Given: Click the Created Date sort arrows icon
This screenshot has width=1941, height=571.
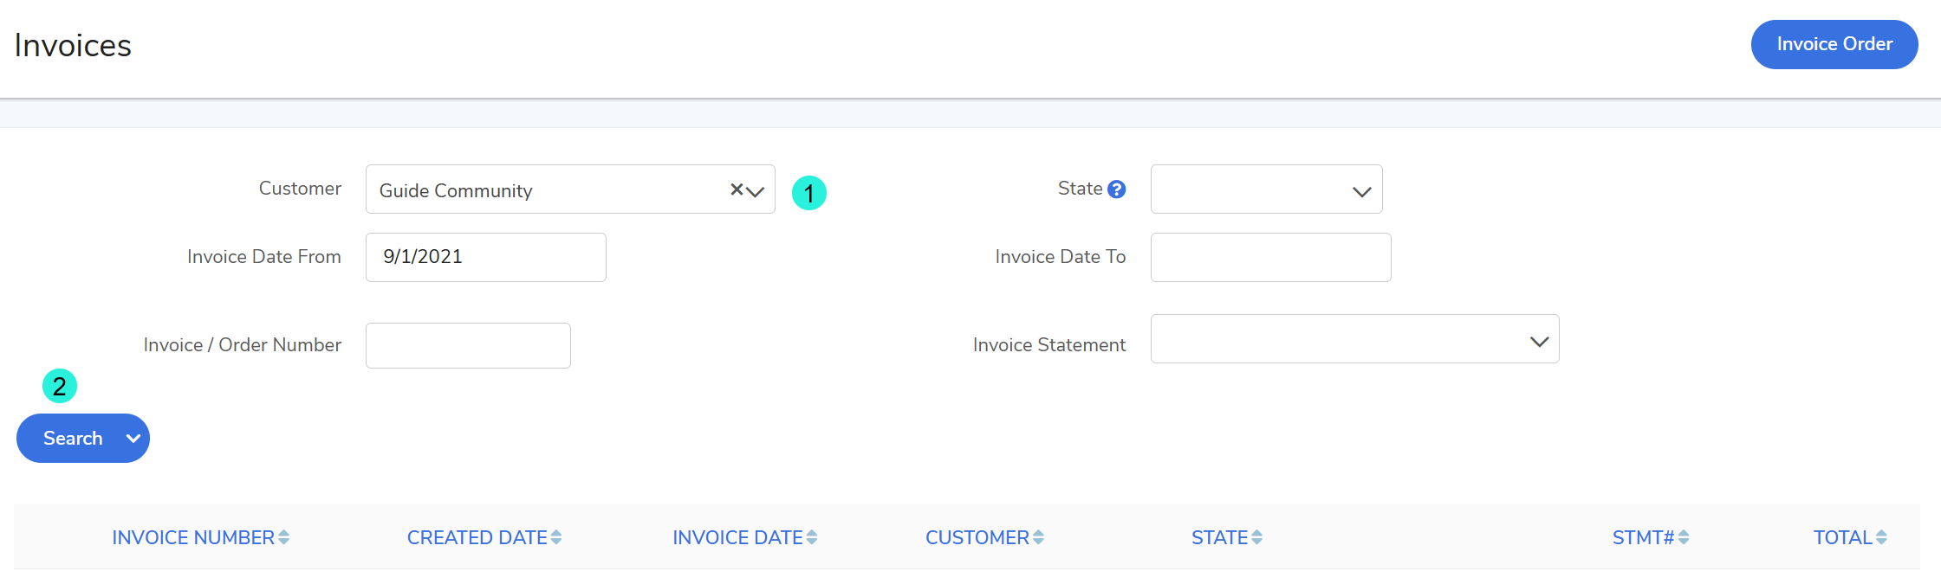Looking at the screenshot, I should click(x=556, y=538).
